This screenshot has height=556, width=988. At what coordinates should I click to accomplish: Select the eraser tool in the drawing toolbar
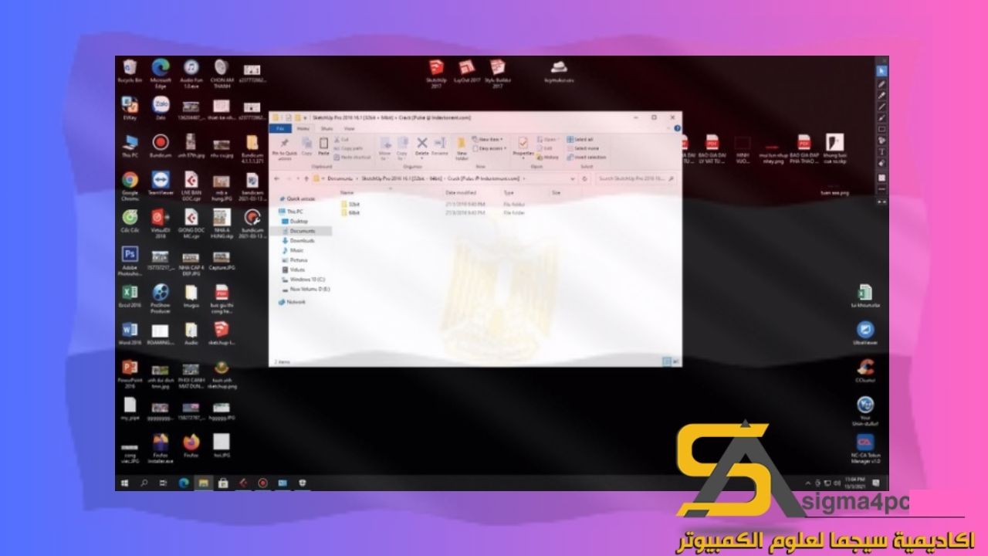(x=881, y=164)
